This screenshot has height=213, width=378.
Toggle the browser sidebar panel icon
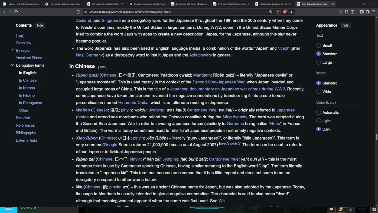[362, 12]
